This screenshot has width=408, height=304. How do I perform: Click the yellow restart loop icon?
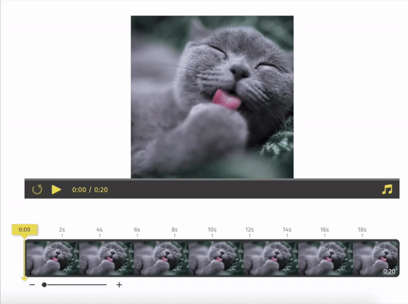(37, 190)
